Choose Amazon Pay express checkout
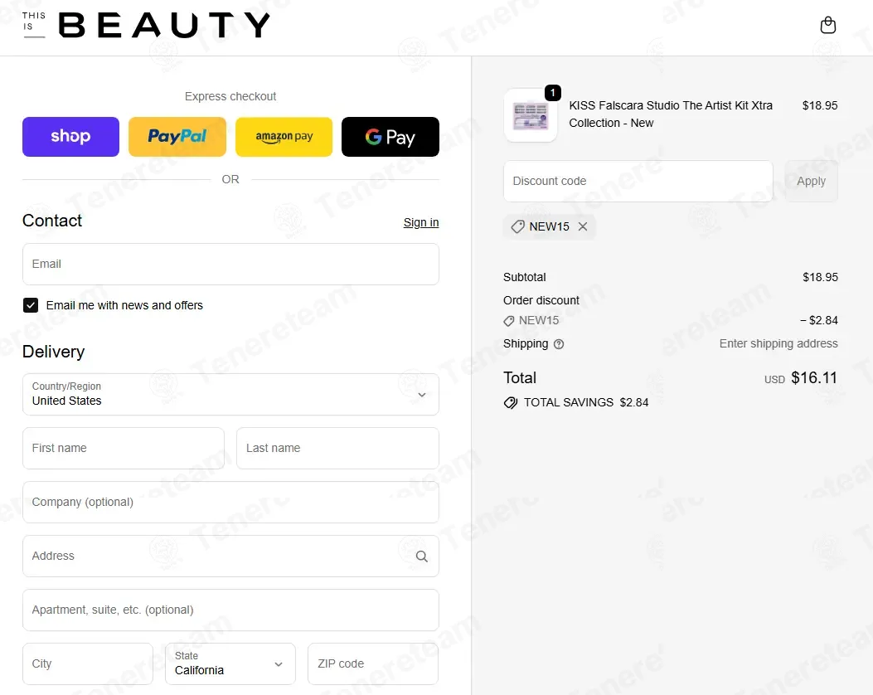This screenshot has height=695, width=873. [284, 137]
